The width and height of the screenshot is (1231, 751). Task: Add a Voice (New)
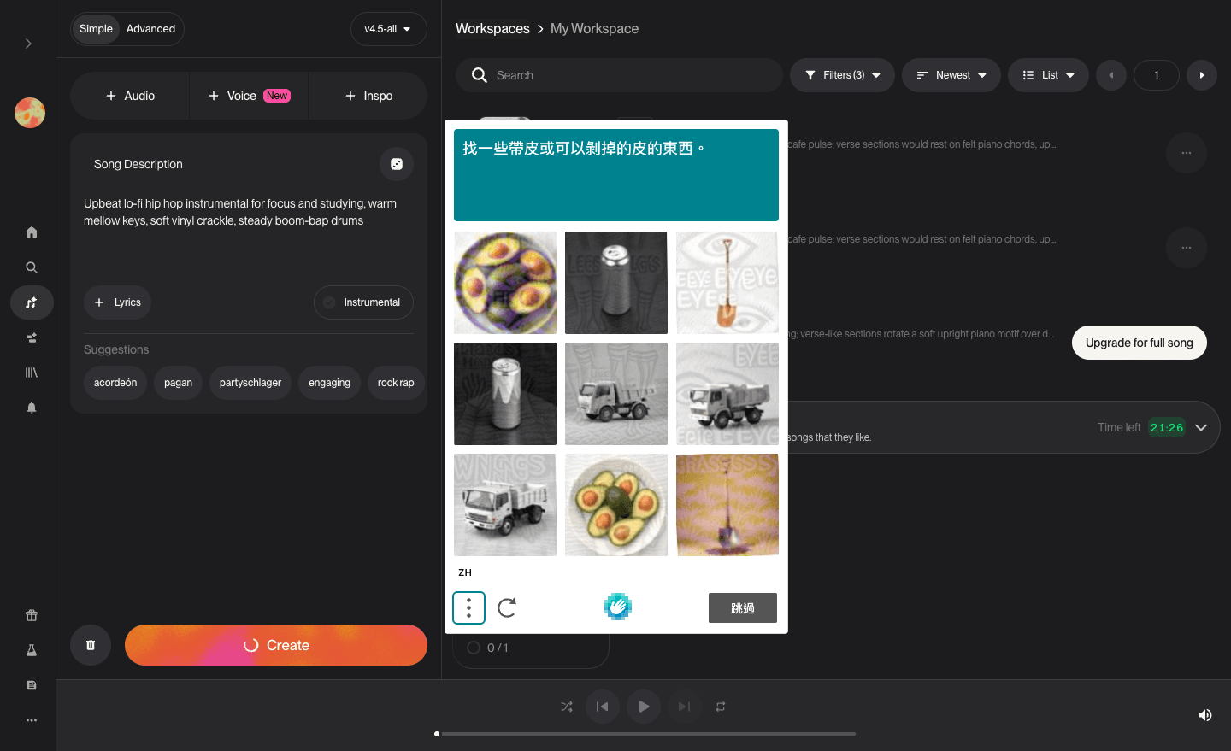249,96
